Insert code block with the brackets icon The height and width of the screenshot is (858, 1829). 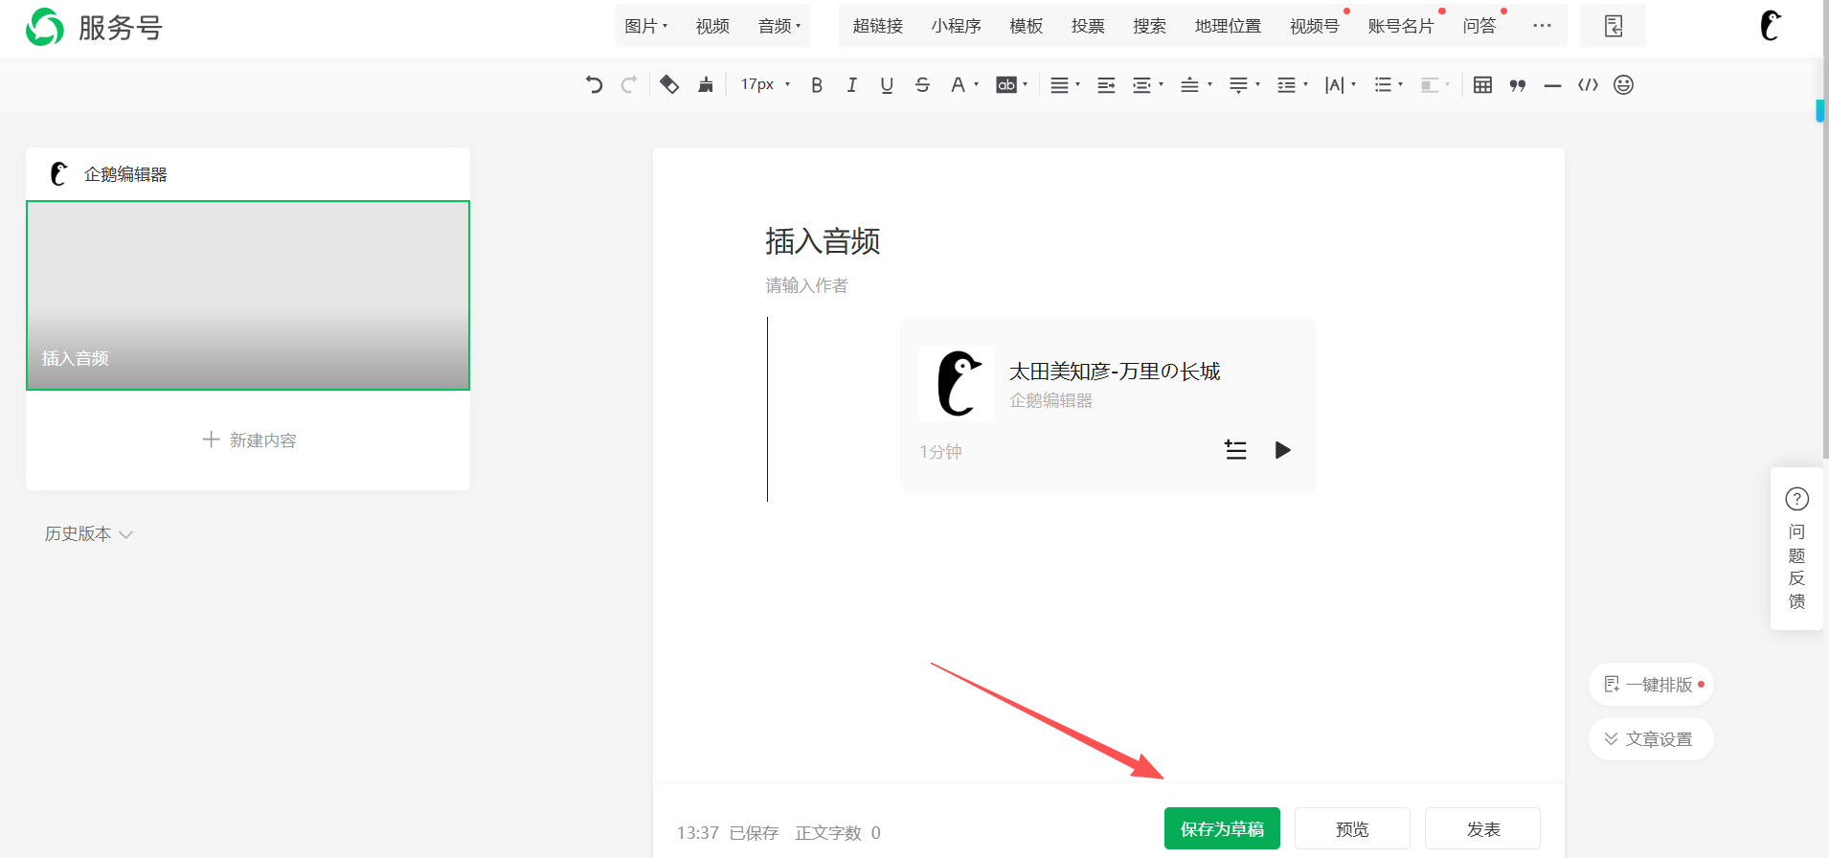click(x=1588, y=85)
